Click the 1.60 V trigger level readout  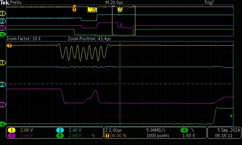click(189, 136)
